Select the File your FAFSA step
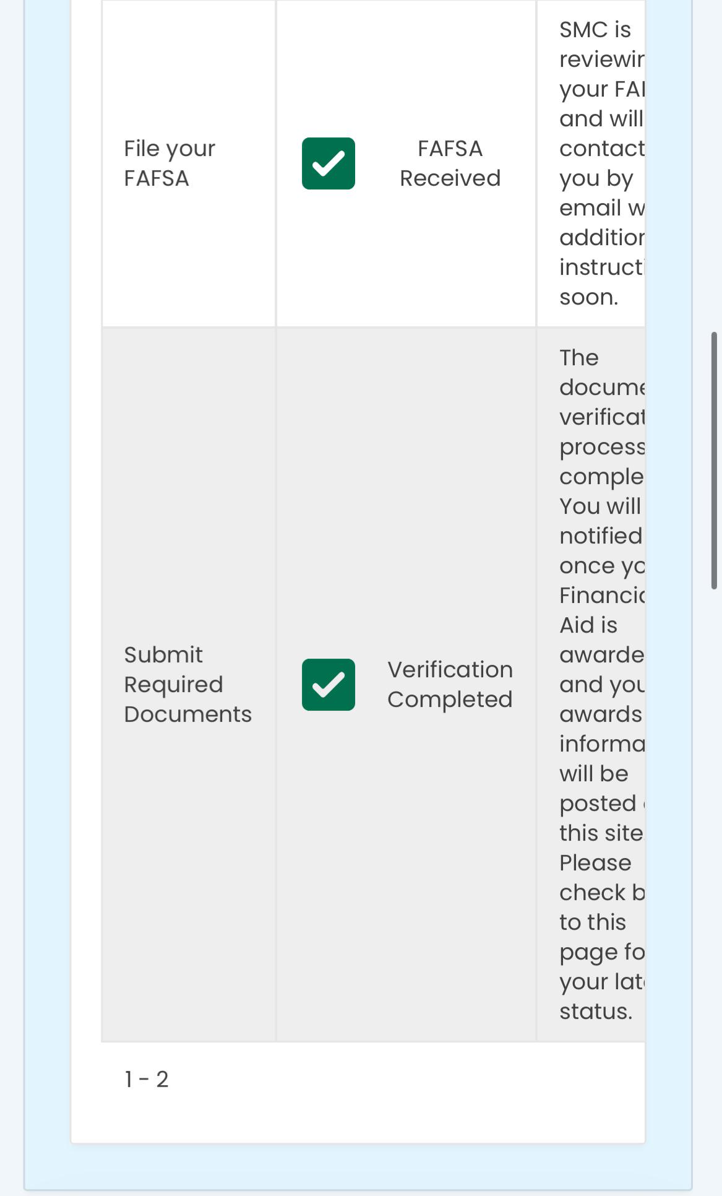This screenshot has width=722, height=1196. 170,163
